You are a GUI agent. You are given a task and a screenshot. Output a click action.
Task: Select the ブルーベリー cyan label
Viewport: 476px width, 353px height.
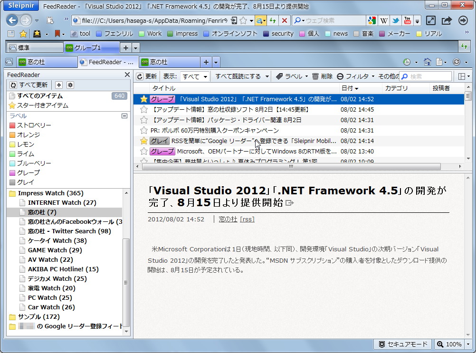[x=30, y=163]
